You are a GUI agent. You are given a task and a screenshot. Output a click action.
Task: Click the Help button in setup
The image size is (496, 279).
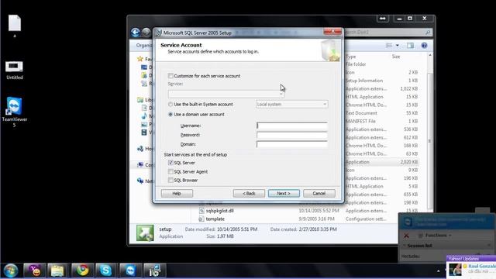pyautogui.click(x=177, y=193)
